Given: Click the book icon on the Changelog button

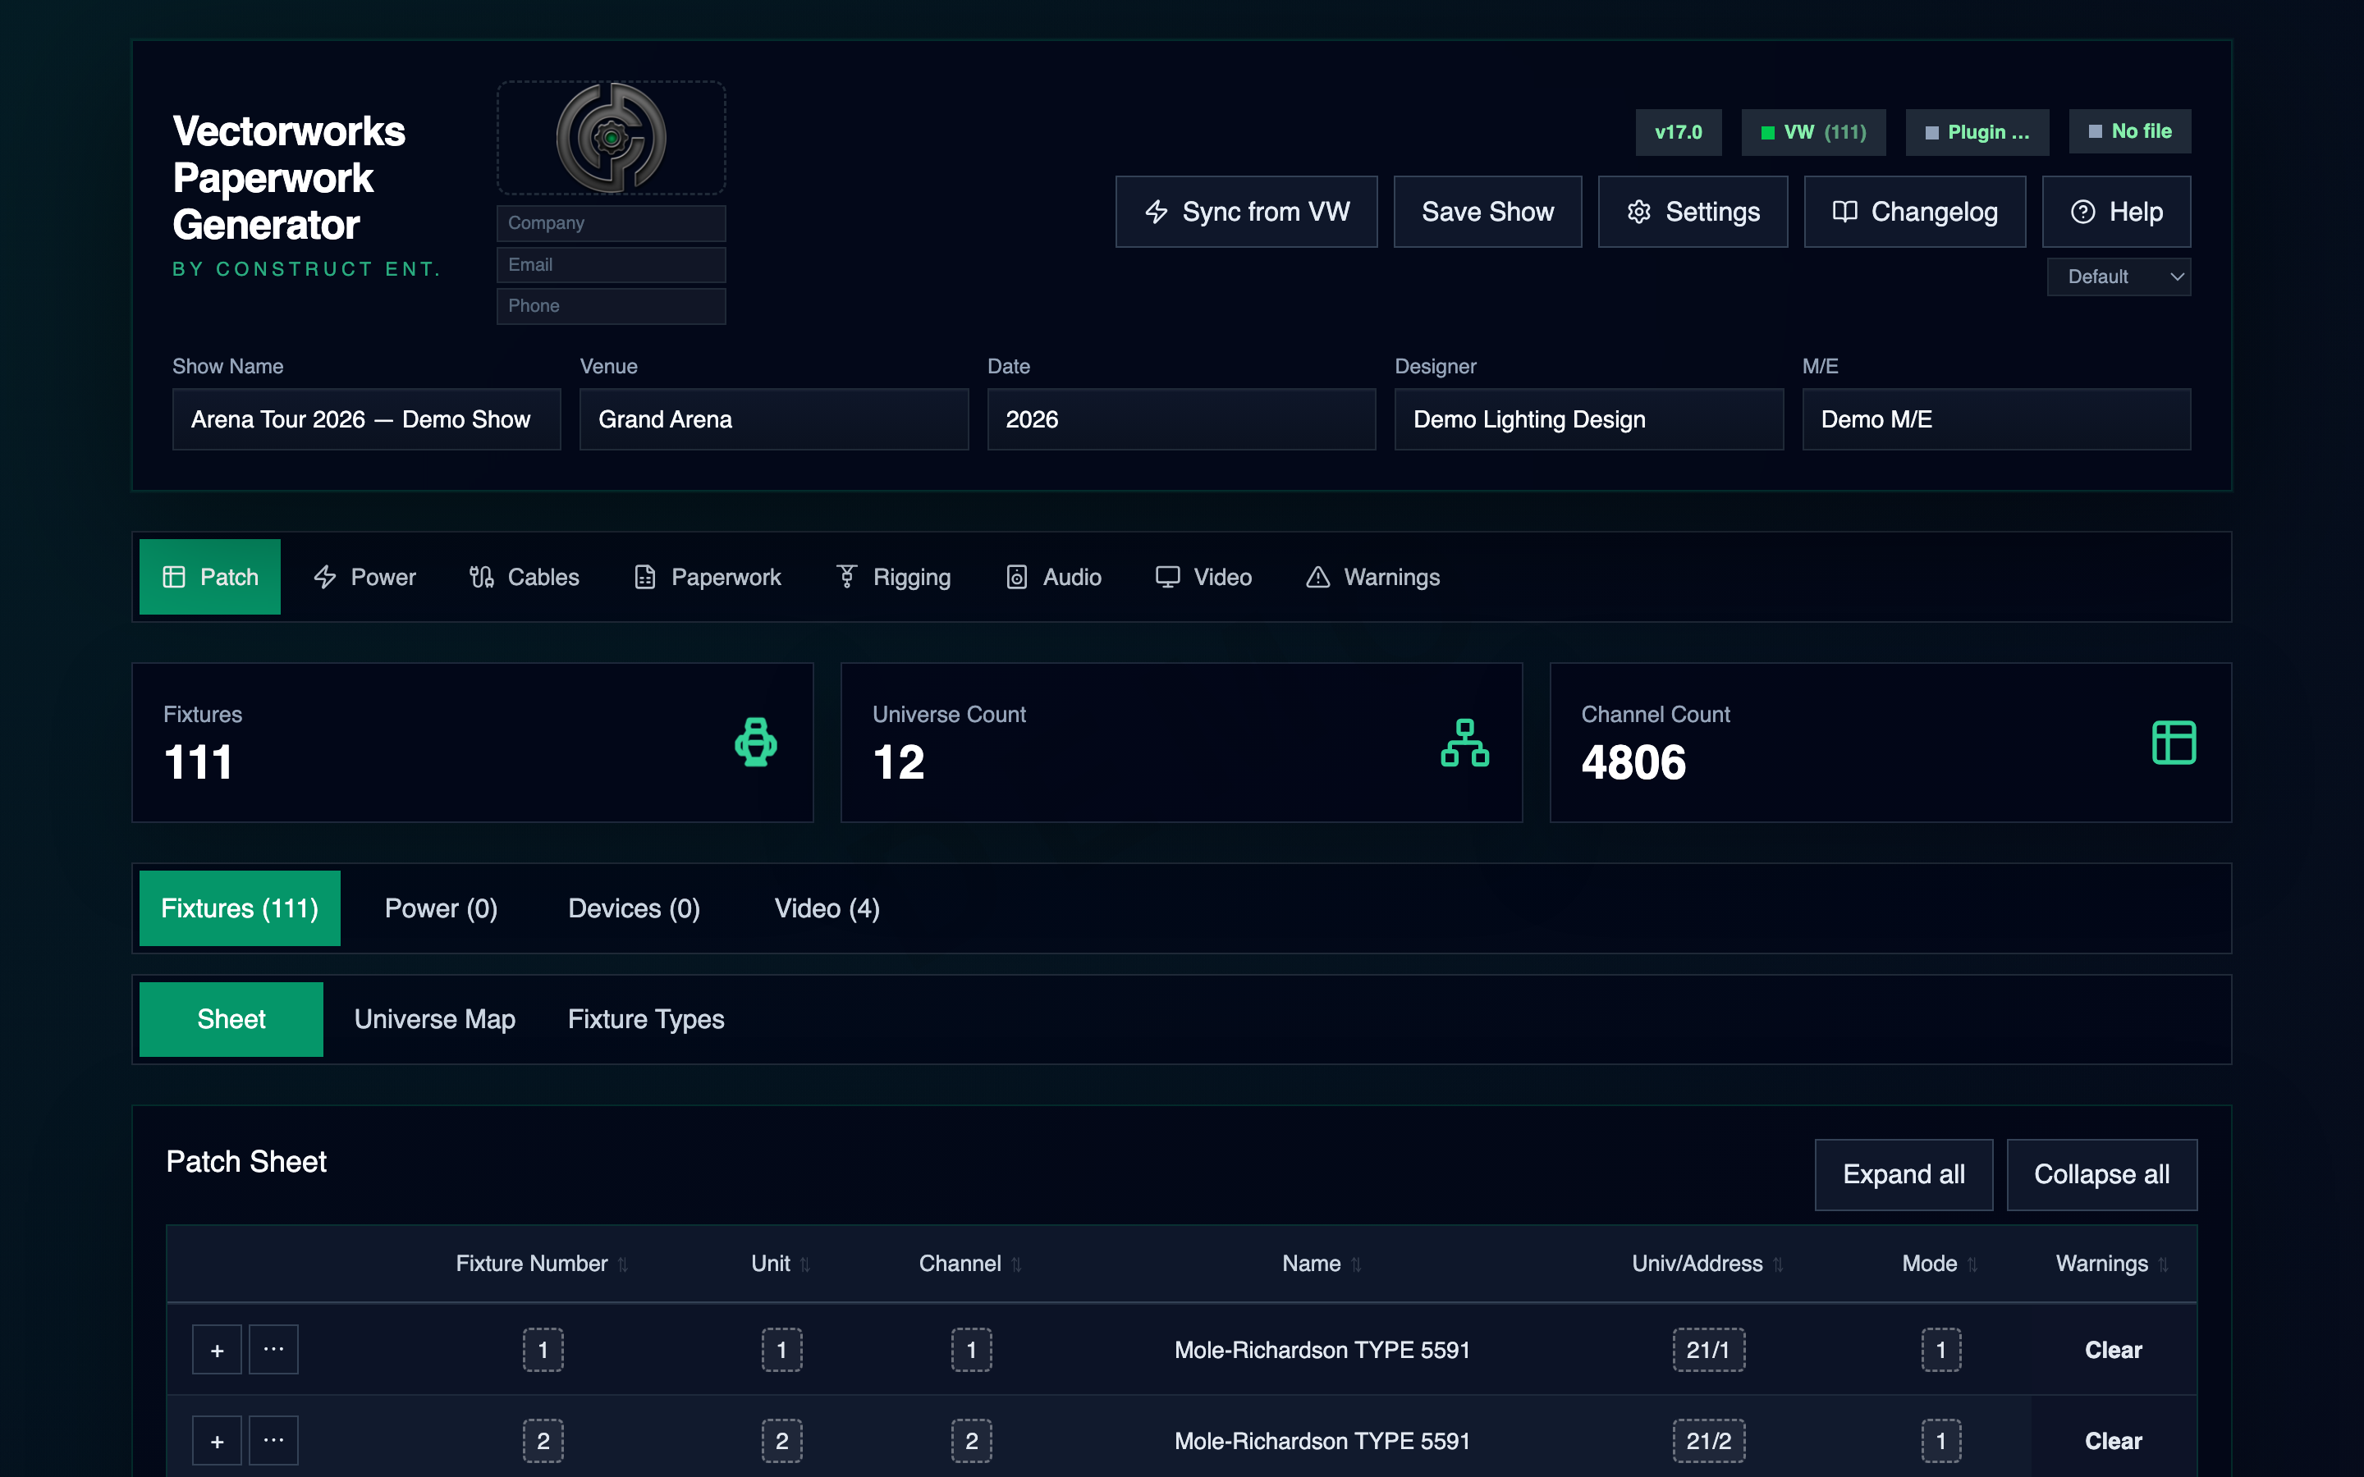Looking at the screenshot, I should click(1844, 212).
